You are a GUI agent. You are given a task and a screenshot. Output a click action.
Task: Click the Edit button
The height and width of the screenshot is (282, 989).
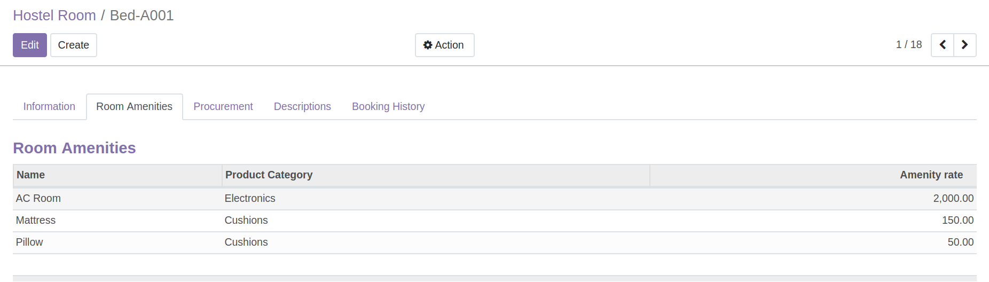pyautogui.click(x=30, y=45)
